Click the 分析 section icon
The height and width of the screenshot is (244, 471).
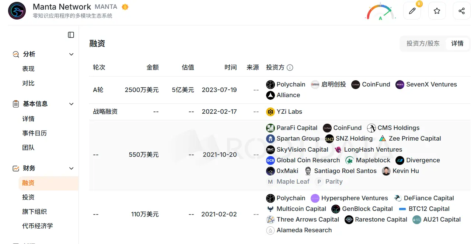(16, 54)
